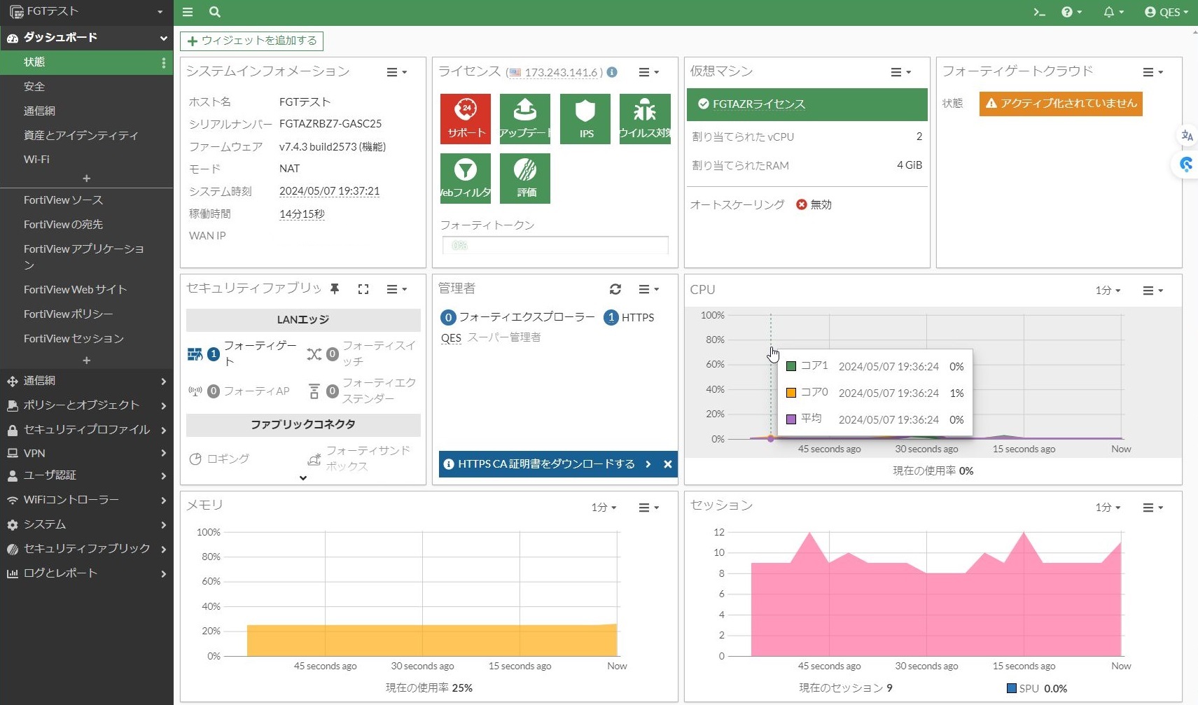
Task: Open the notifications bell menu
Action: point(1113,12)
